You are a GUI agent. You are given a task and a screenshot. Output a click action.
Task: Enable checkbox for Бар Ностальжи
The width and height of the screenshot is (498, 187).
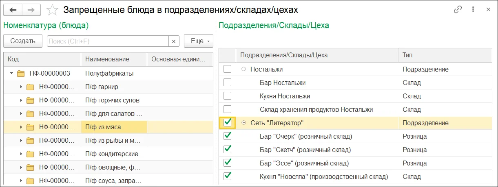(x=228, y=83)
